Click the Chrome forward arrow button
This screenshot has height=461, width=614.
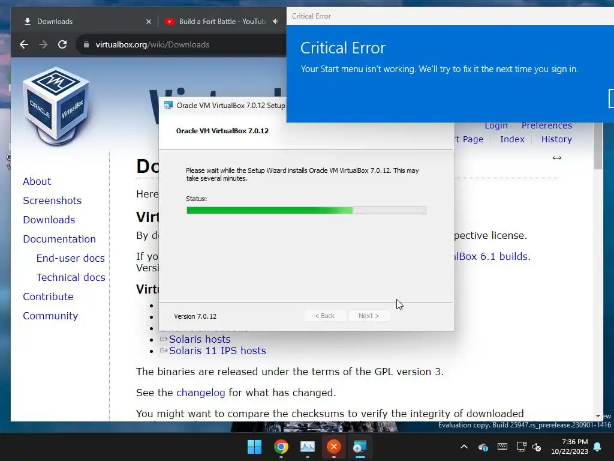[43, 44]
